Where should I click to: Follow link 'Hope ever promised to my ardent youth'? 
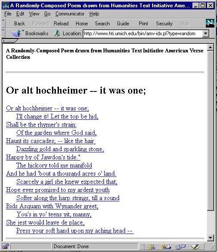point(58,190)
